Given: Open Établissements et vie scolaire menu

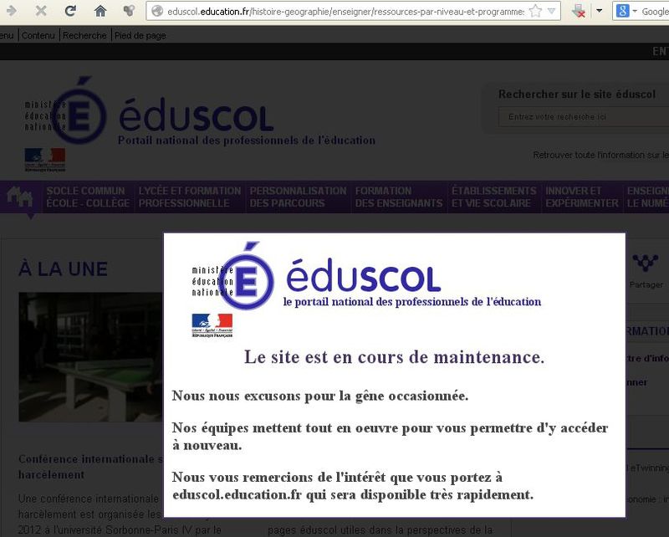Looking at the screenshot, I should point(493,197).
